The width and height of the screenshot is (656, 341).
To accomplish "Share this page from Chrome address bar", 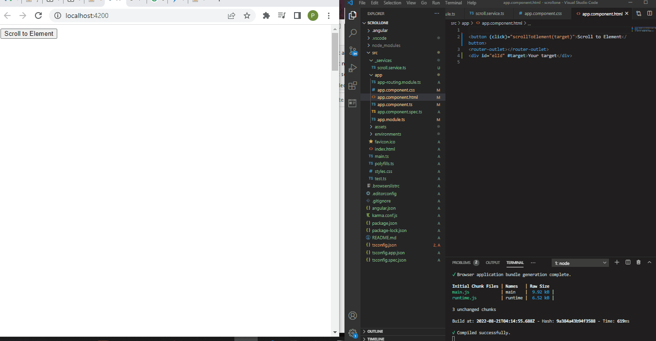I will point(231,15).
